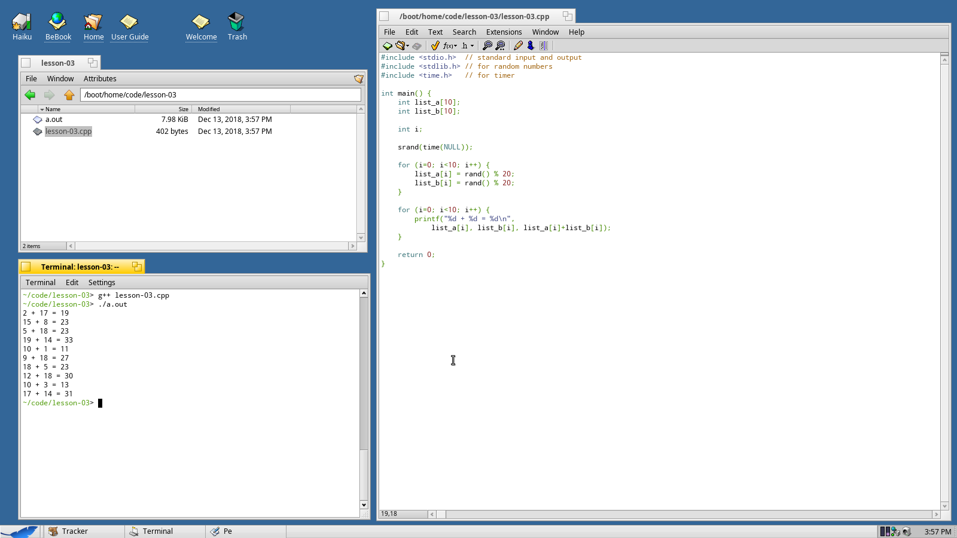This screenshot has width=957, height=538.
Task: Select the lesson-03.cpp file in Tracker
Action: [68, 132]
